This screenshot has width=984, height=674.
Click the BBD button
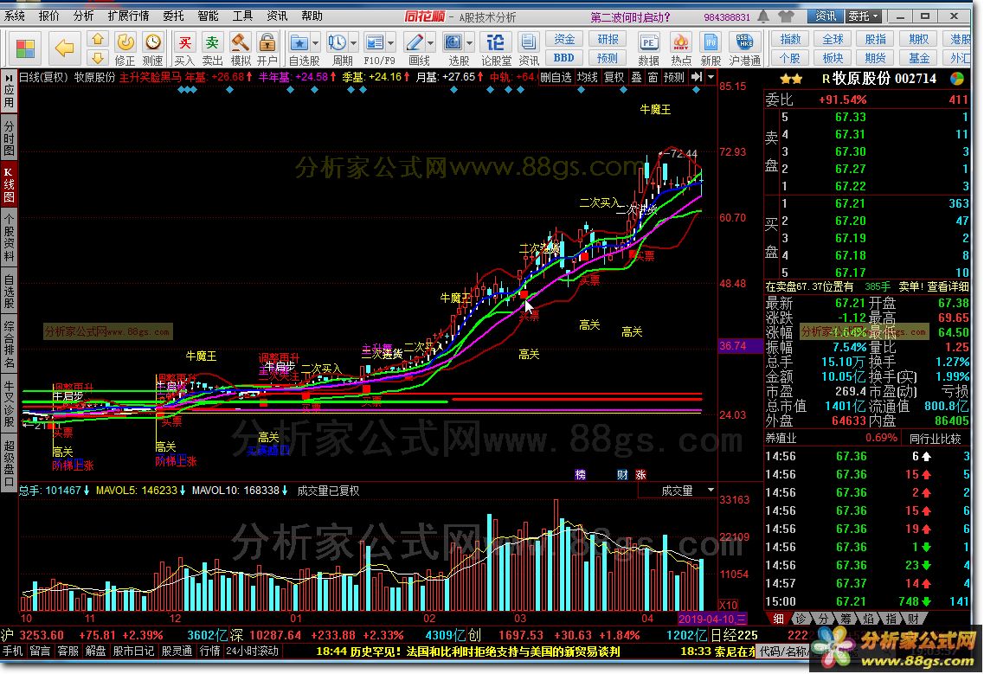click(x=564, y=58)
